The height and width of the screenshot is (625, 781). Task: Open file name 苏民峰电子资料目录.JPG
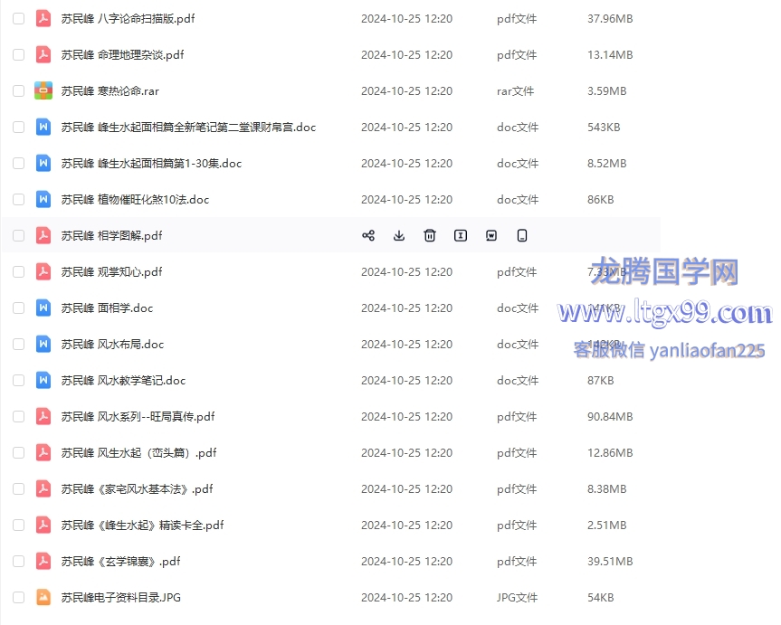[x=121, y=598]
